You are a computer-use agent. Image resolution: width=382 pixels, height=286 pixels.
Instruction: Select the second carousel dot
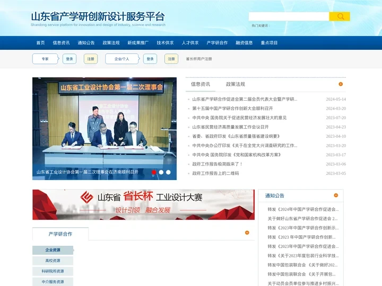[x=161, y=172]
